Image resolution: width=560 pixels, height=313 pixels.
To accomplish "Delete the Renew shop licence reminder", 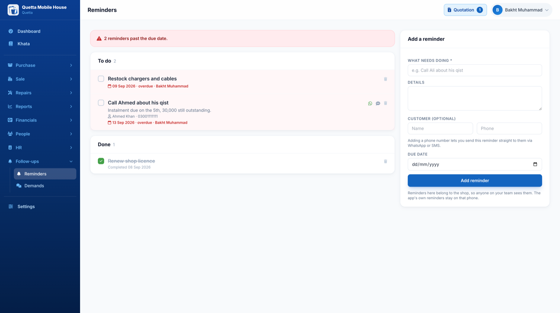I will click(385, 161).
